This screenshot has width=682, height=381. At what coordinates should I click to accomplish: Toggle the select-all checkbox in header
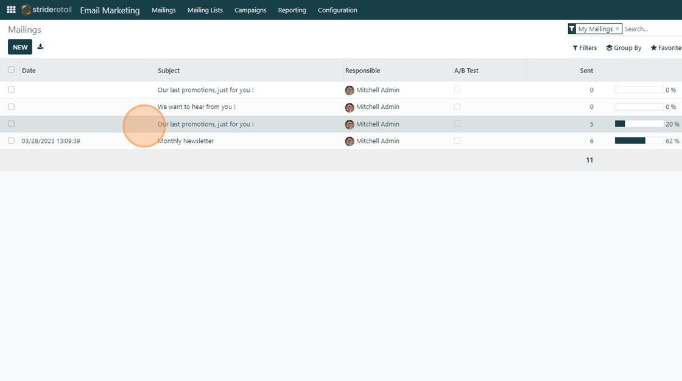pos(12,69)
